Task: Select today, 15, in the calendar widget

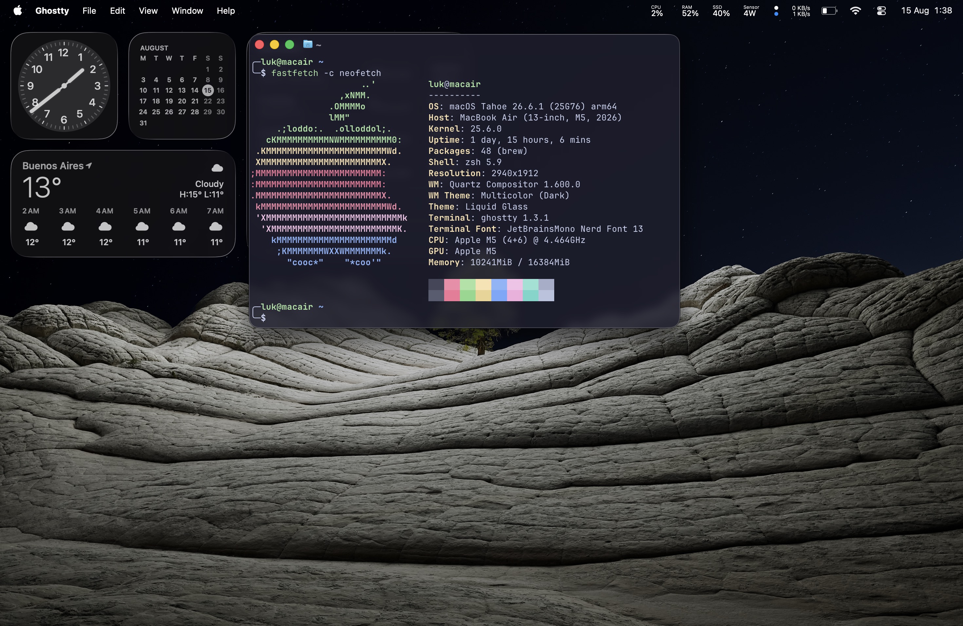Action: pos(208,90)
